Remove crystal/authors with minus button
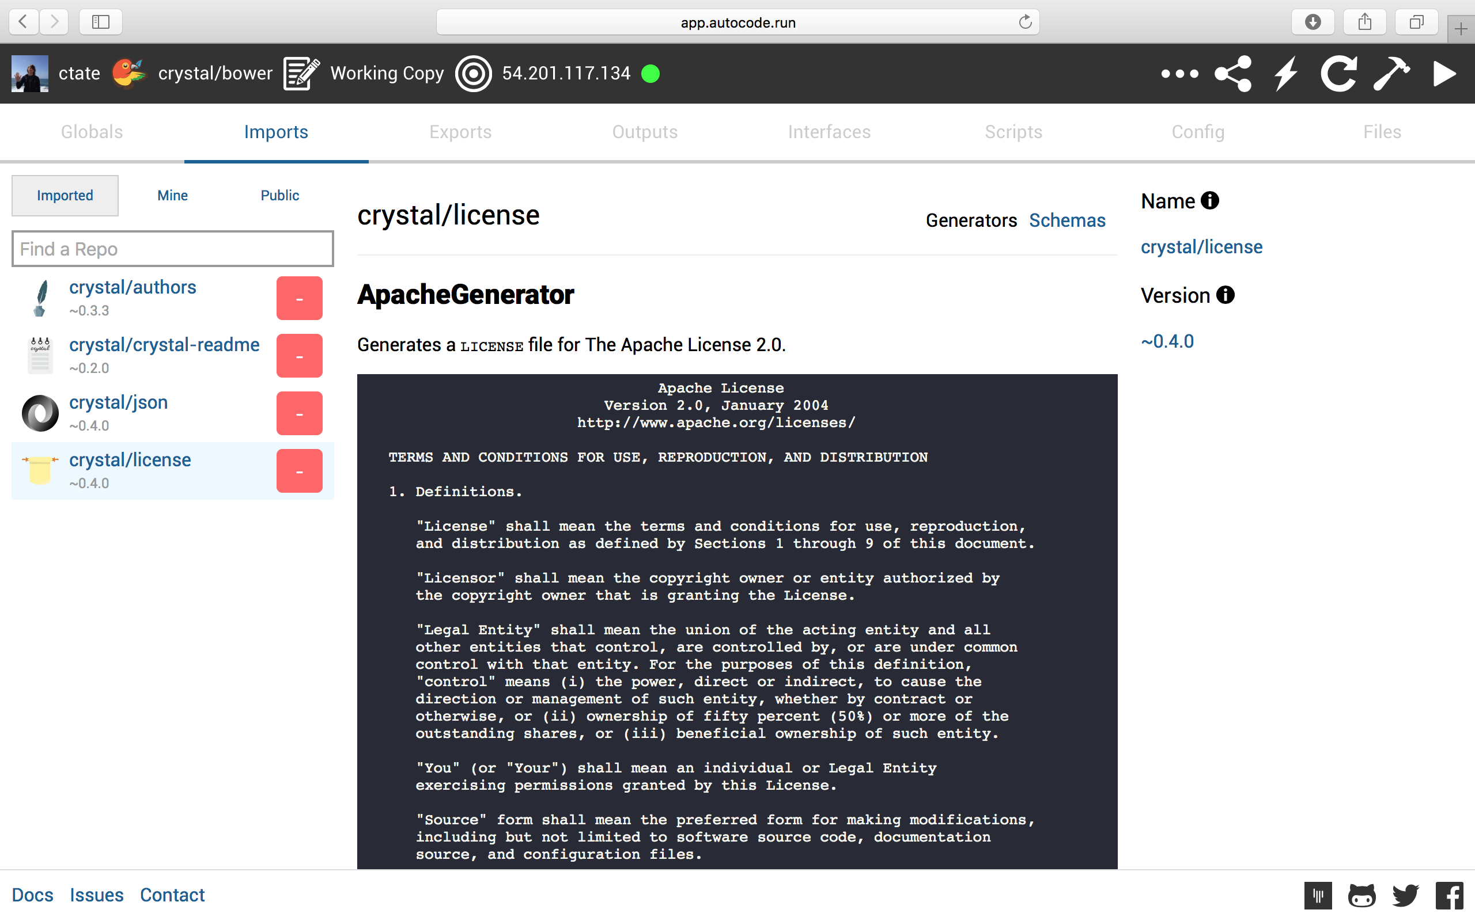Viewport: 1475px width, 921px height. click(299, 299)
